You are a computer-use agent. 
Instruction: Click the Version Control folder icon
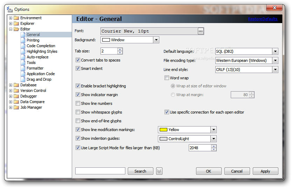(x=16, y=91)
